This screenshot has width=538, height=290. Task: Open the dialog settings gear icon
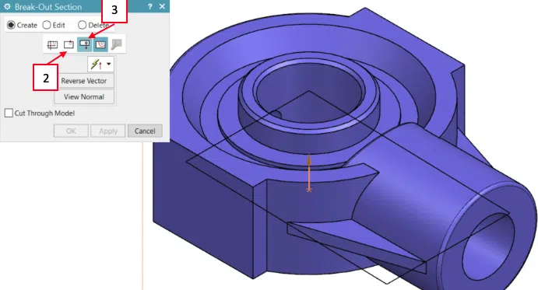tap(7, 7)
